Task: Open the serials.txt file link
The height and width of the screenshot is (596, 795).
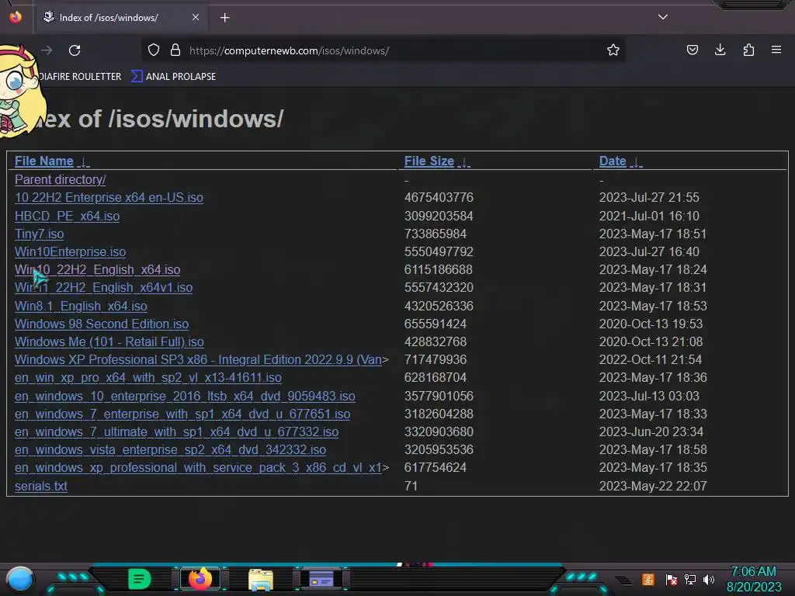Action: pyautogui.click(x=41, y=486)
